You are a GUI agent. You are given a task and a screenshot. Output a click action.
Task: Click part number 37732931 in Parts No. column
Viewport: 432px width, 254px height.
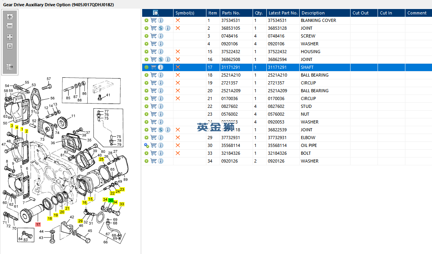(230, 138)
